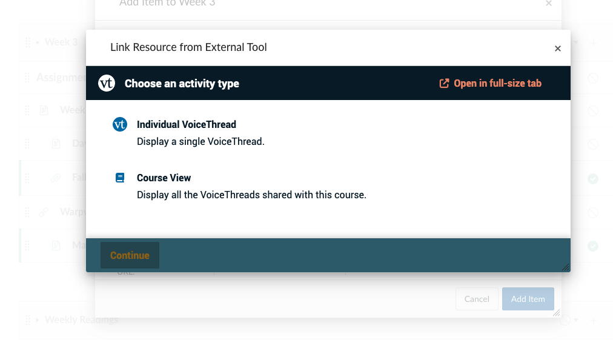Viewport: 613px width, 348px height.
Task: Collapse the Week 3 module
Action: 38,42
